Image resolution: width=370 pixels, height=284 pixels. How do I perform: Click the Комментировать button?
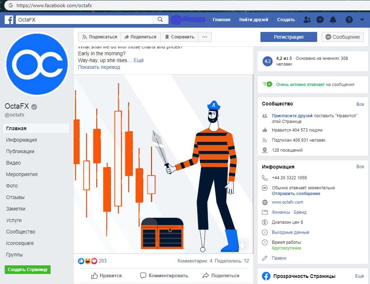(x=164, y=275)
